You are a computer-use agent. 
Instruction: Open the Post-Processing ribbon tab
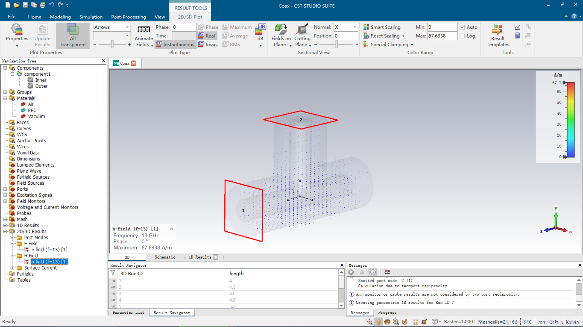(x=128, y=17)
